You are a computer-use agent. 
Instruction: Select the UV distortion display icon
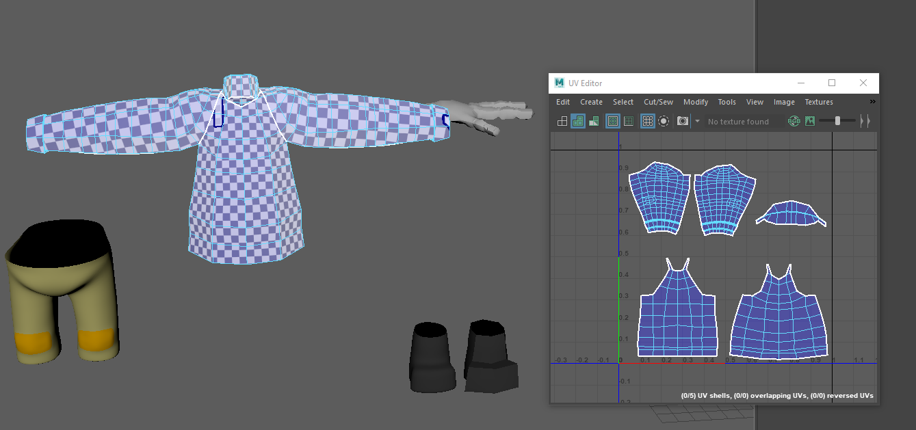pos(594,120)
